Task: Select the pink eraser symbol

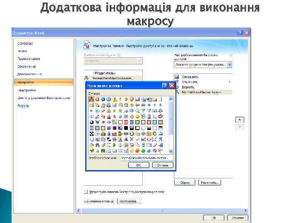Action: click(x=155, y=145)
